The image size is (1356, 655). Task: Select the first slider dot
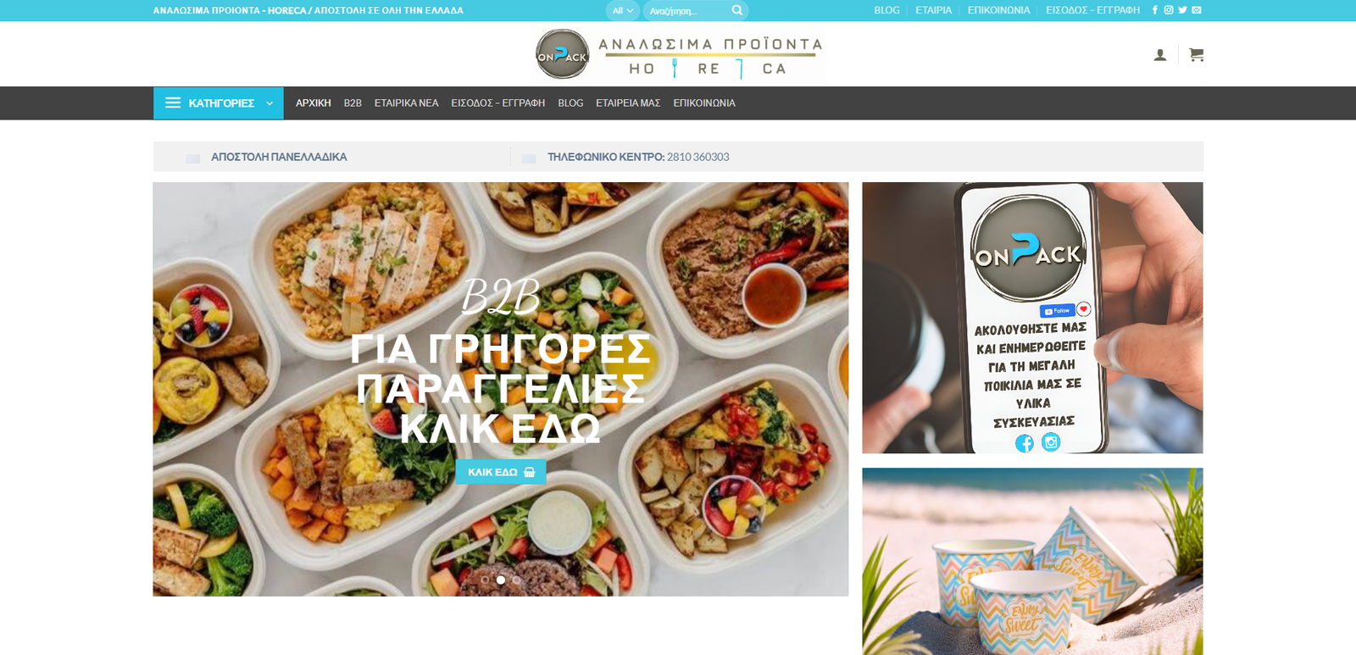485,580
